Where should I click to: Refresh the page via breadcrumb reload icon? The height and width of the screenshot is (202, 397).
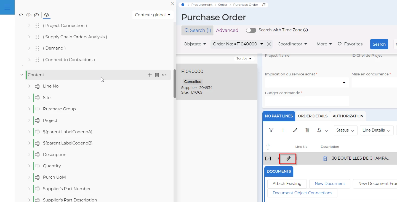264,5
